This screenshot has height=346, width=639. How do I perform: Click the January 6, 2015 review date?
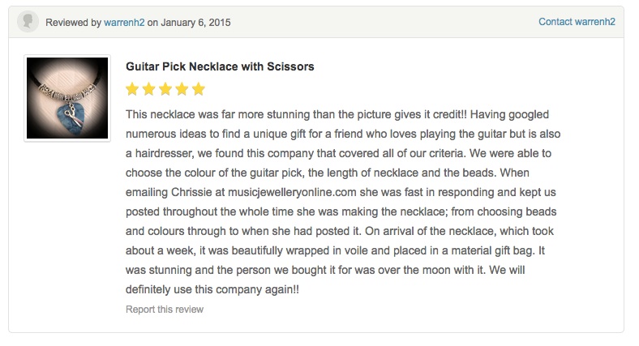click(x=195, y=23)
